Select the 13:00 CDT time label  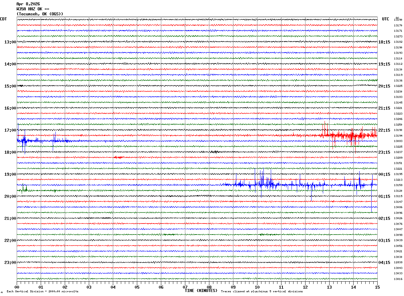10,42
